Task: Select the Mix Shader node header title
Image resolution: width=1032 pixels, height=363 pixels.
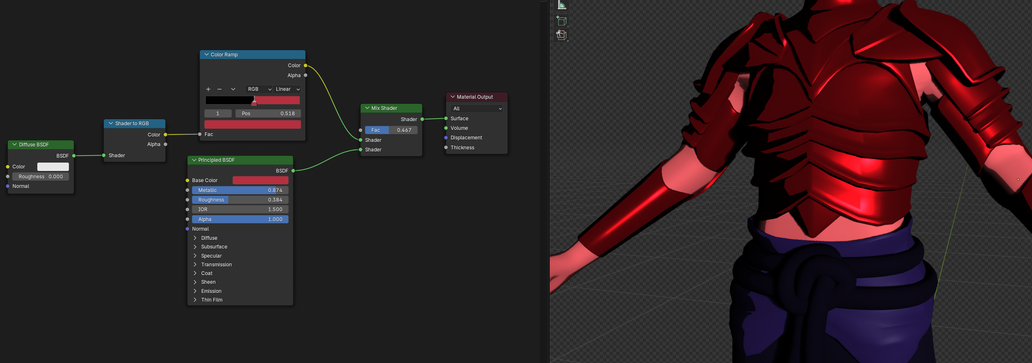Action: (x=384, y=108)
